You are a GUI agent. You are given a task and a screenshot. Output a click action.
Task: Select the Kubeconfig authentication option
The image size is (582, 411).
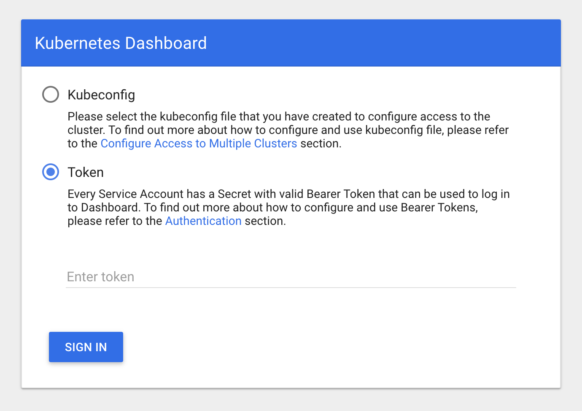coord(50,94)
